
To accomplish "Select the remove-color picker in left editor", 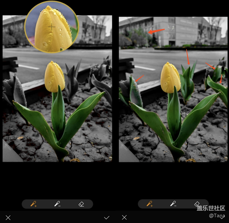I will 57,204.
